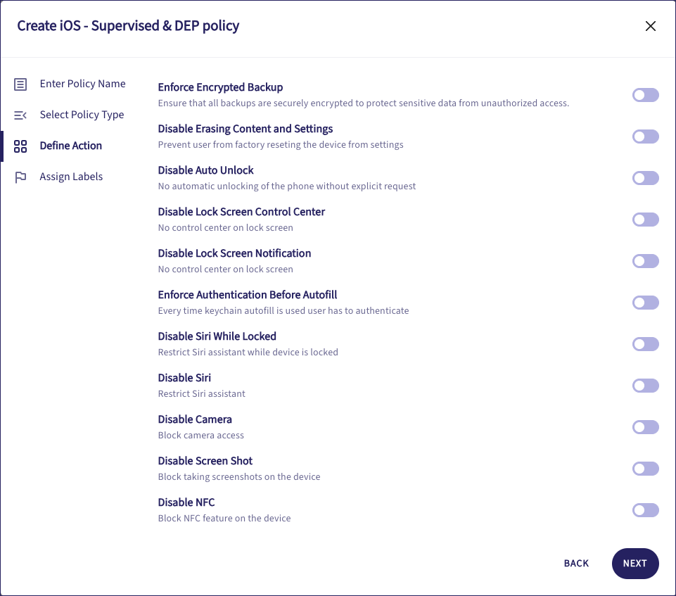The width and height of the screenshot is (676, 596).
Task: Click the Assign Labels flag icon
Action: [20, 177]
